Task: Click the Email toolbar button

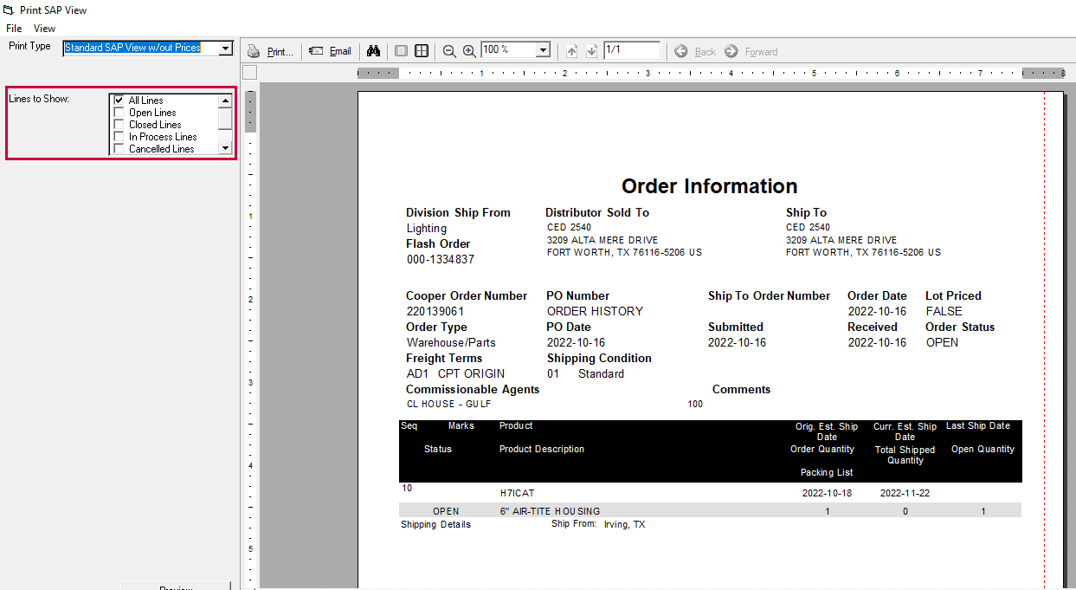Action: pyautogui.click(x=331, y=51)
